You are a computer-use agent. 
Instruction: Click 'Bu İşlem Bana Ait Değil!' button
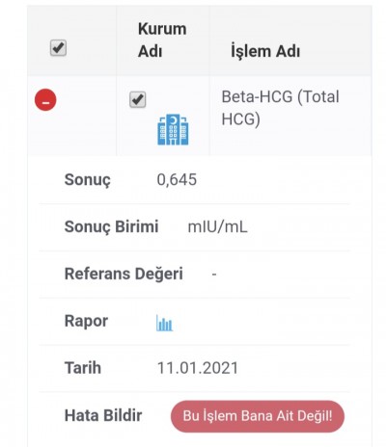pyautogui.click(x=258, y=416)
